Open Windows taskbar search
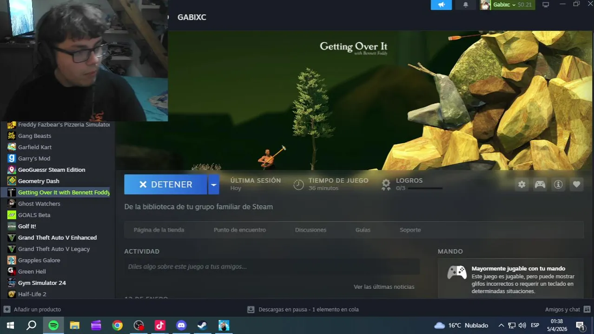Viewport: 594px width, 334px height. [32, 326]
